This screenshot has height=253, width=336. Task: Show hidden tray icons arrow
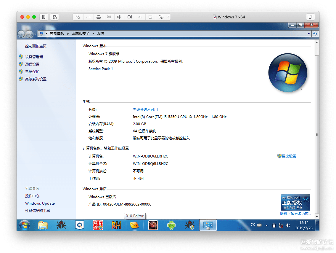coord(266,225)
